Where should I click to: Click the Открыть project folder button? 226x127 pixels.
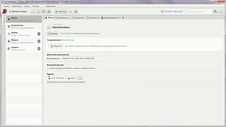tap(53, 34)
